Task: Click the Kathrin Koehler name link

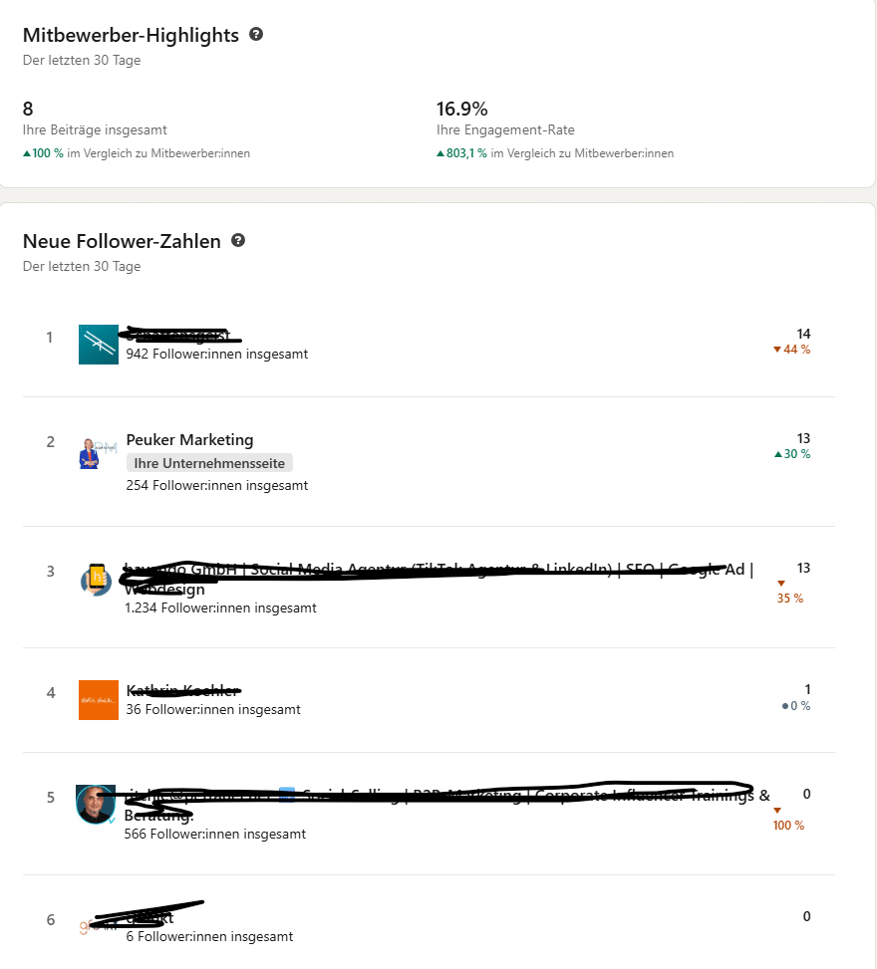Action: coord(183,691)
